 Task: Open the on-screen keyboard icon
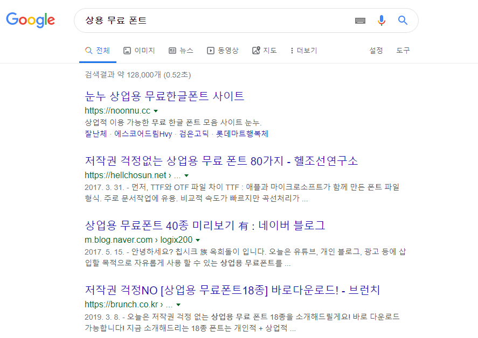[x=360, y=20]
